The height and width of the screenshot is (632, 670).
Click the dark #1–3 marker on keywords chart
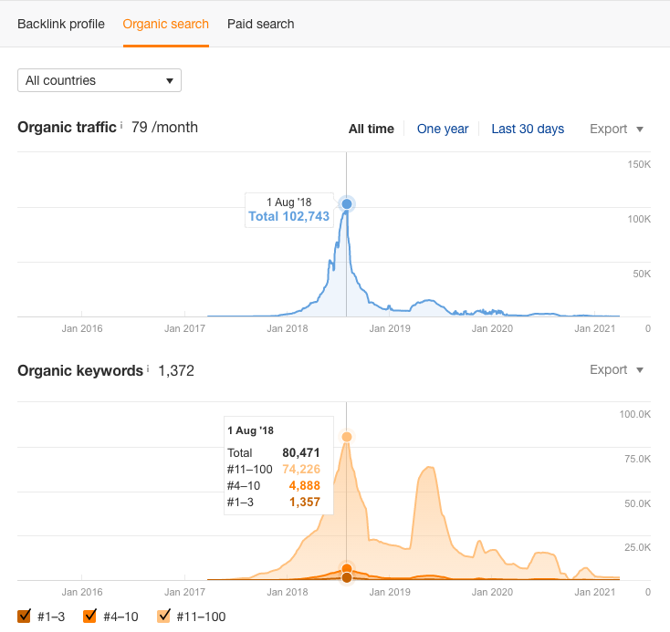pos(347,578)
